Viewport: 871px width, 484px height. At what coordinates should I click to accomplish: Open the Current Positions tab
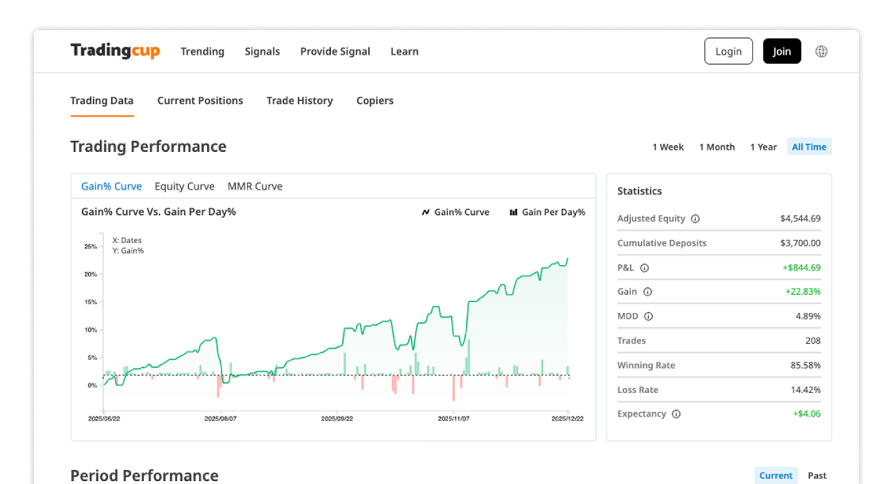click(200, 100)
